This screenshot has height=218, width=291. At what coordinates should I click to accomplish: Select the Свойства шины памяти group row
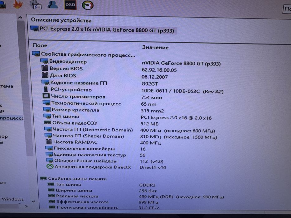pyautogui.click(x=74, y=178)
